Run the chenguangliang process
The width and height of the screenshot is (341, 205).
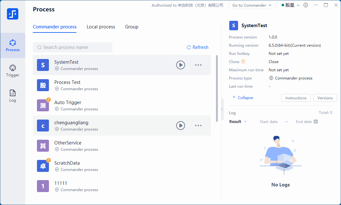click(x=181, y=126)
